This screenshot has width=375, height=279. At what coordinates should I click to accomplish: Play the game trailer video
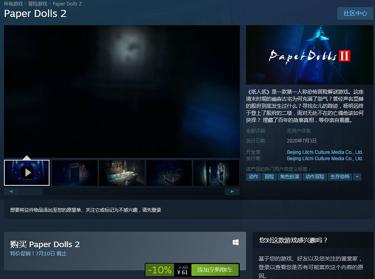point(26,172)
